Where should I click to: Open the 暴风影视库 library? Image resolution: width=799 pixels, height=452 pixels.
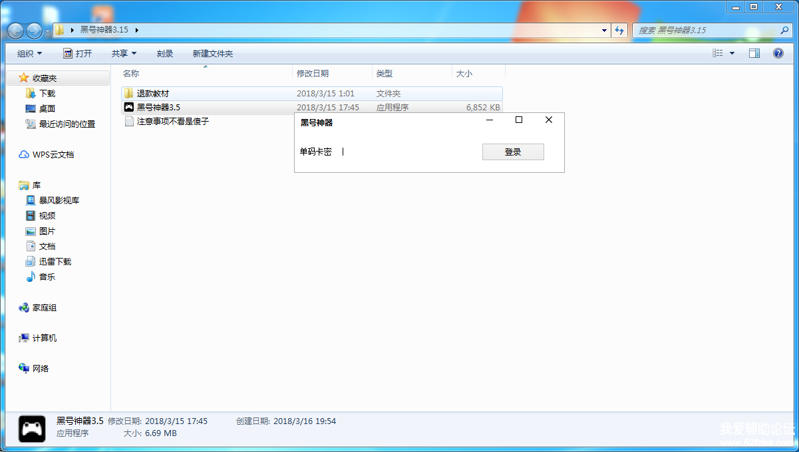[59, 201]
